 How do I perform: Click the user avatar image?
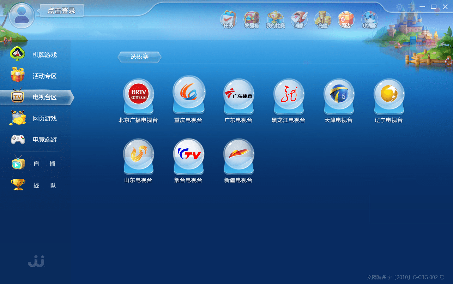(x=22, y=16)
